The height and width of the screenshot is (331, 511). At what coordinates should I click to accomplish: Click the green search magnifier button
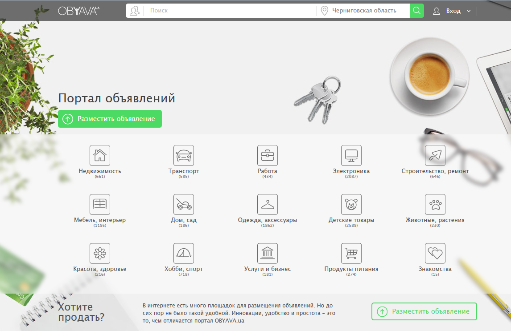(x=417, y=11)
